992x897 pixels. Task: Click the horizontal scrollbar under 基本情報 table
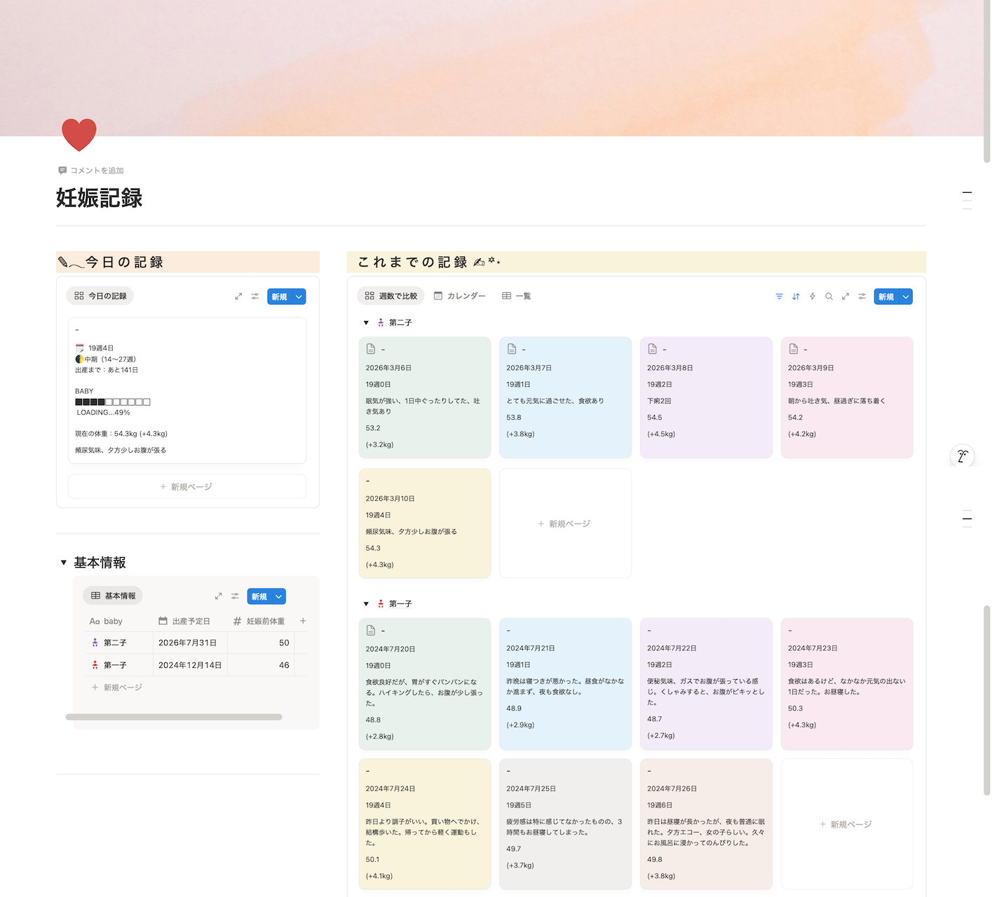(x=174, y=717)
